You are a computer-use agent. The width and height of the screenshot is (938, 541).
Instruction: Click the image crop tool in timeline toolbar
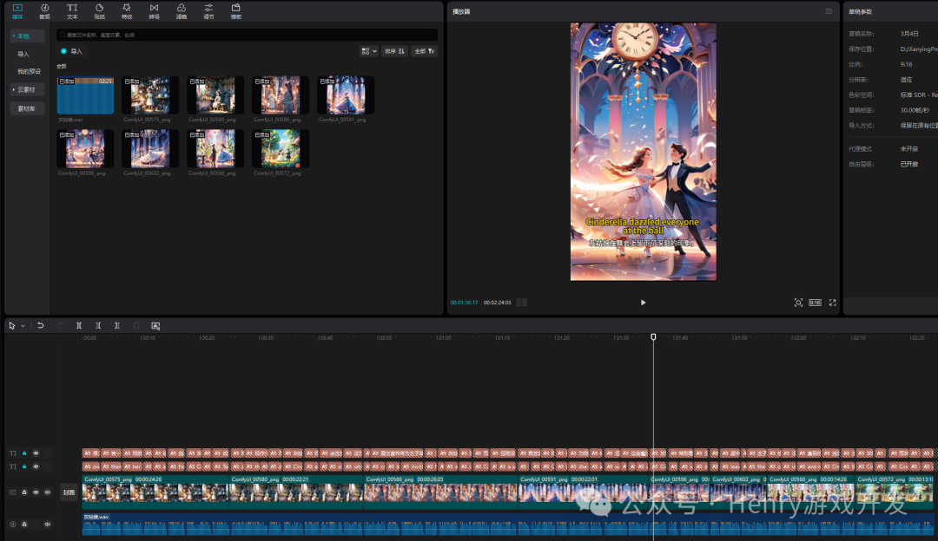click(x=155, y=325)
